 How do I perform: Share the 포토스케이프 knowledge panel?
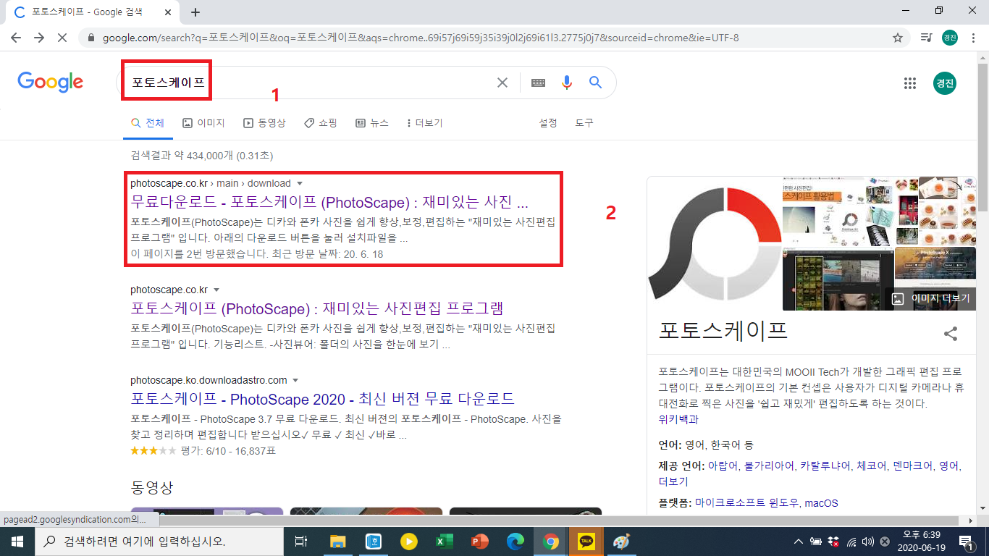[x=951, y=334]
